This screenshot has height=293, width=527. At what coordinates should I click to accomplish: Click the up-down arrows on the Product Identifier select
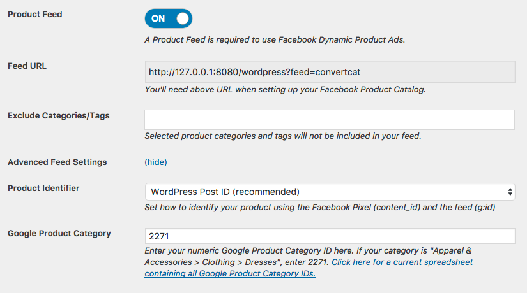pos(510,192)
